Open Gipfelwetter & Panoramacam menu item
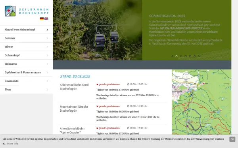This screenshot has width=238, height=148. [26, 73]
